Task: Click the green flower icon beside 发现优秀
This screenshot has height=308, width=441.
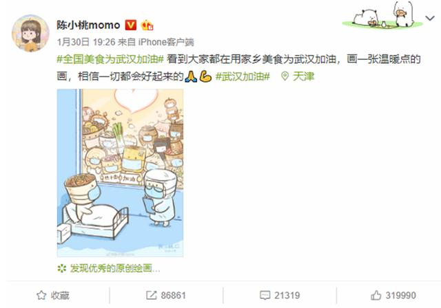Action: [61, 268]
